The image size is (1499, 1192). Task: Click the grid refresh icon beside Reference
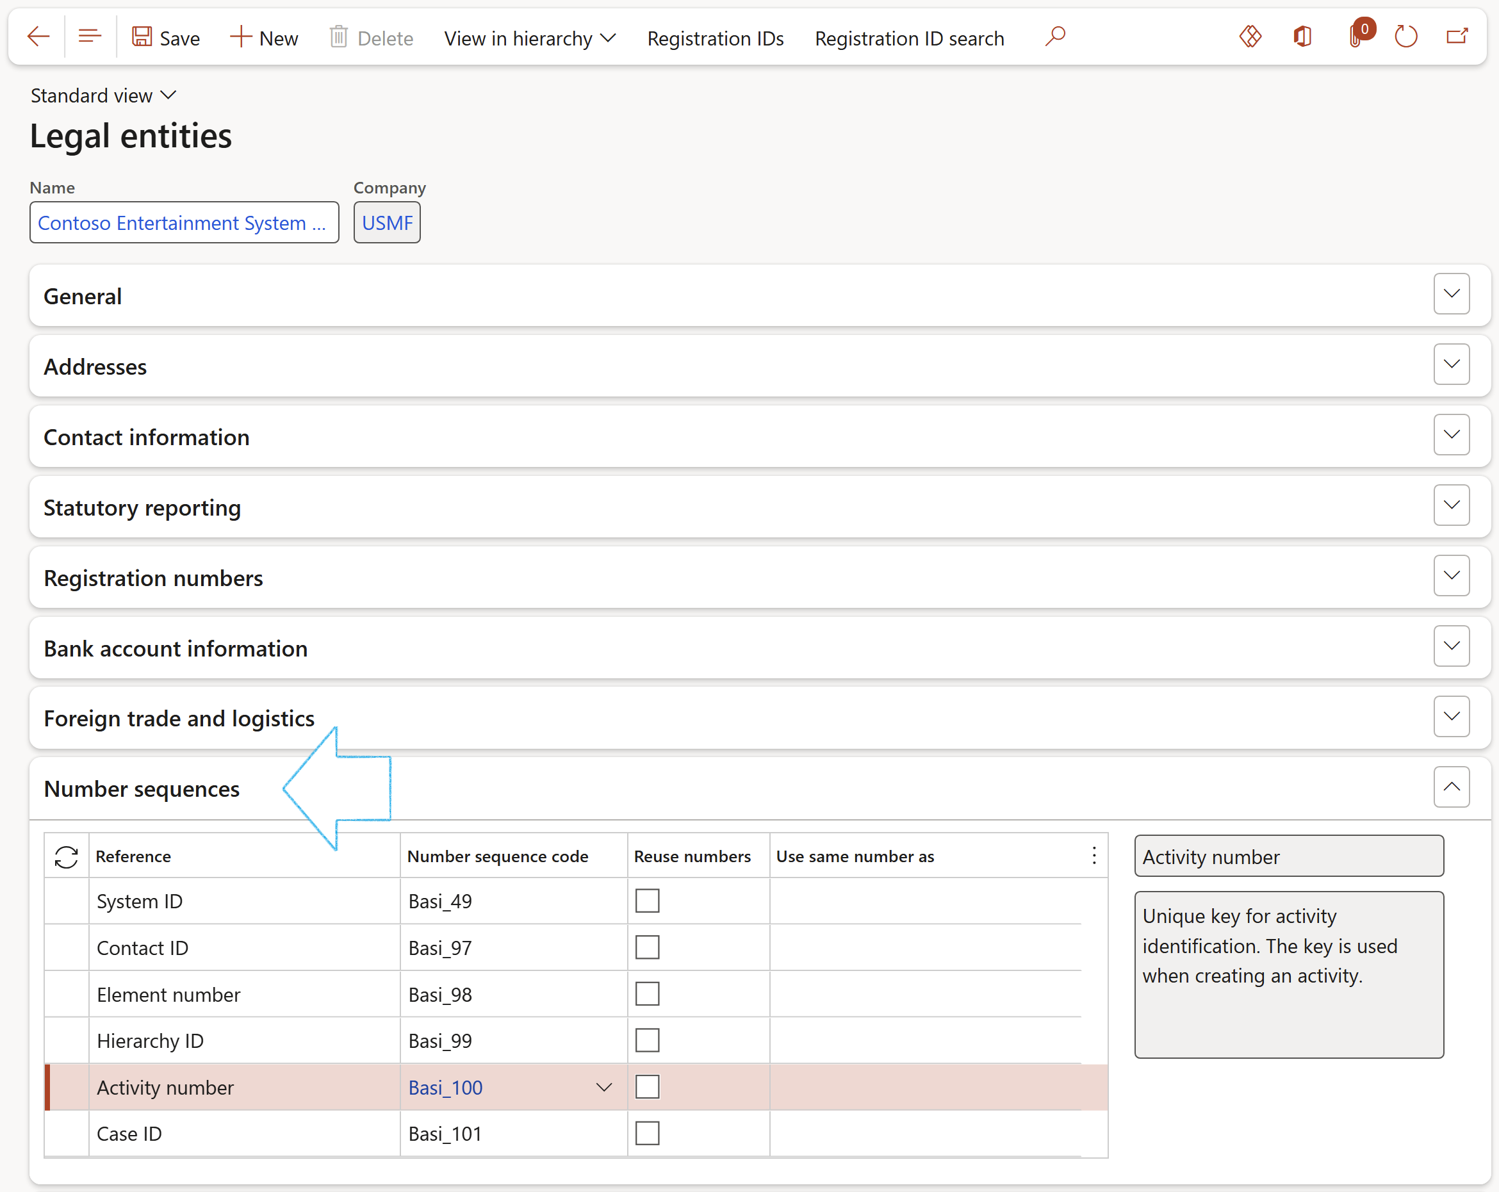66,856
